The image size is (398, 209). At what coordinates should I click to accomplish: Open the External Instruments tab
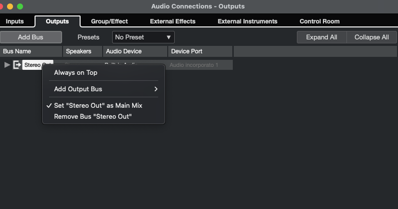point(247,21)
